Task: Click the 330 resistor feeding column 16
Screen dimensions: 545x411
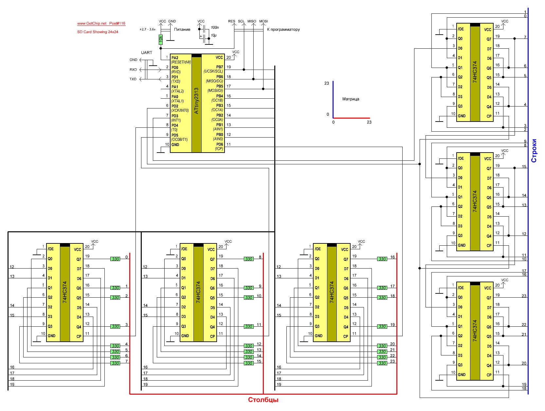Action: click(382, 259)
